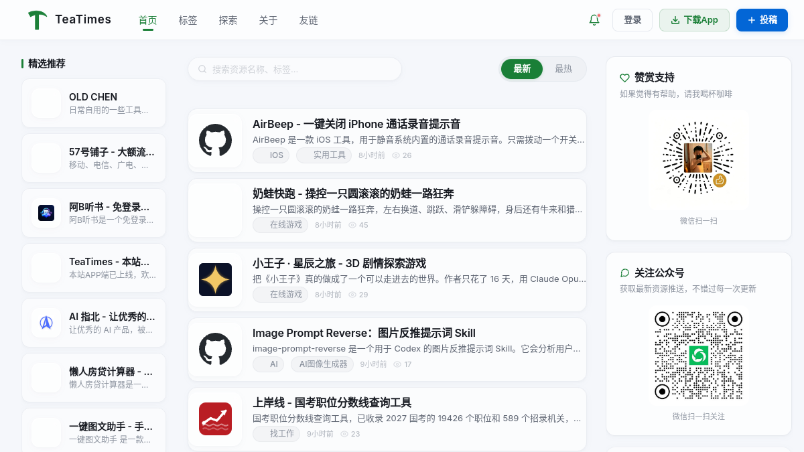Image resolution: width=804 pixels, height=452 pixels.
Task: Open the 57号铺子 featured card title
Action: click(x=112, y=152)
